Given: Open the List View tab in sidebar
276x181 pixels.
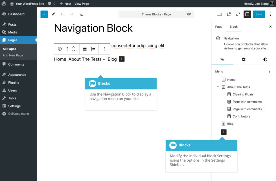Looking at the screenshot, I should (222, 59).
